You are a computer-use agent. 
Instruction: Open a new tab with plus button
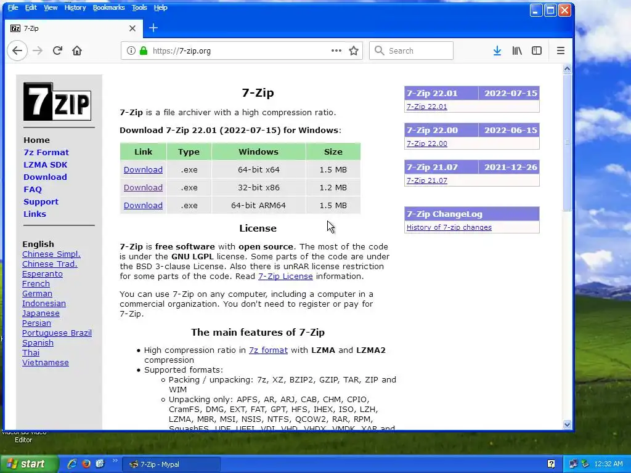point(153,28)
